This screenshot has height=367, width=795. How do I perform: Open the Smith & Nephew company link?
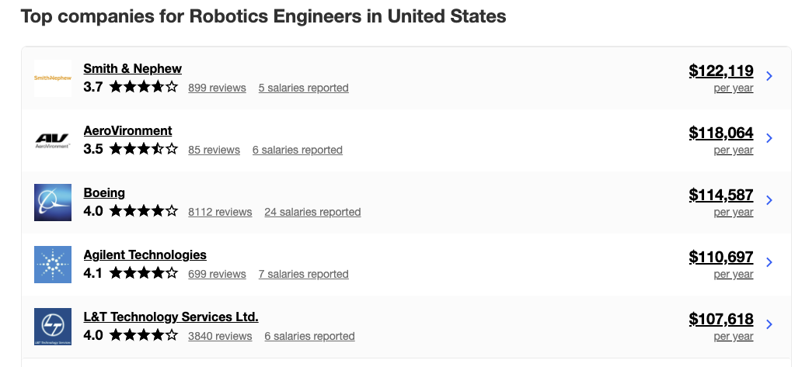tap(132, 68)
